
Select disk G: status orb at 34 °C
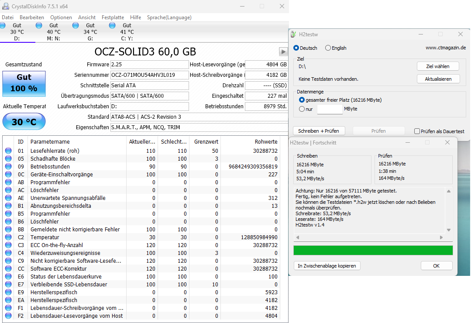(x=76, y=26)
